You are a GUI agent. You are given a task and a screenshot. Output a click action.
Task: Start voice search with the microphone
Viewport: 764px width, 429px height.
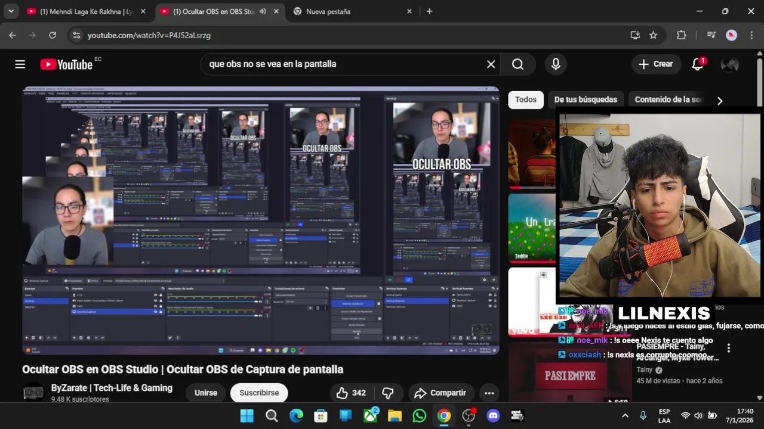556,64
